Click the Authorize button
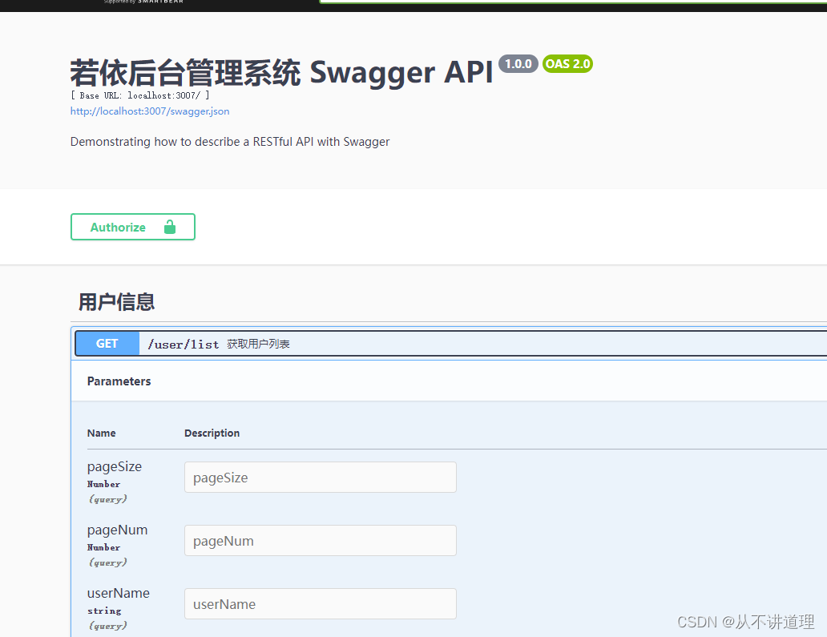Viewport: 827px width, 637px height. tap(133, 227)
